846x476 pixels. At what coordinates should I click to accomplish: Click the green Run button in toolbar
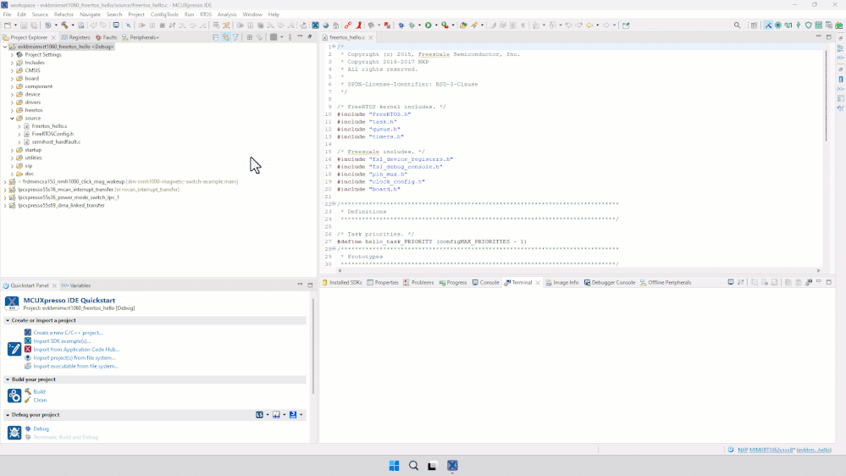pos(429,25)
